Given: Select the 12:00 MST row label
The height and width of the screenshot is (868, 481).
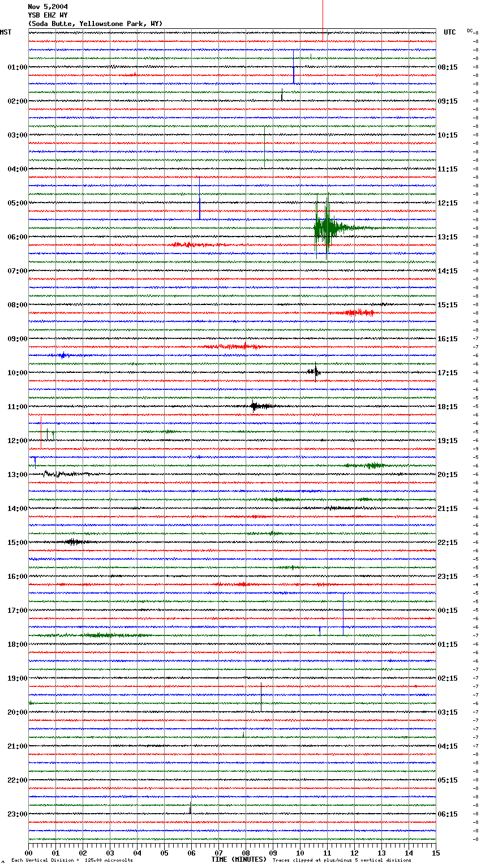Looking at the screenshot, I should click(18, 441).
